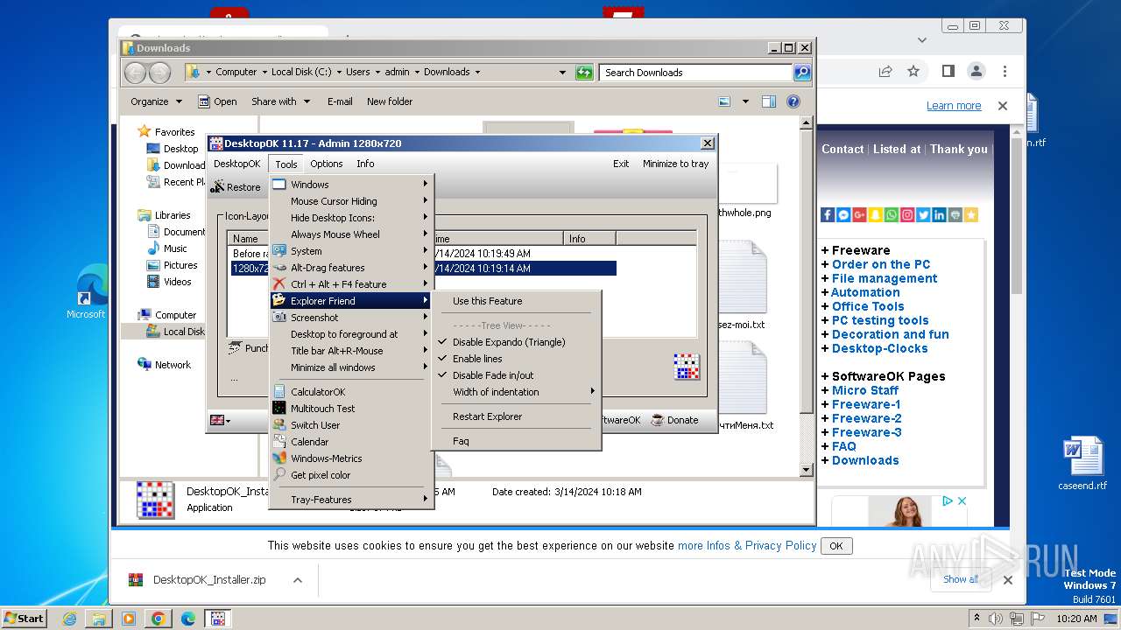Click the Alt-Drag features icon
The width and height of the screenshot is (1121, 630).
click(x=278, y=268)
